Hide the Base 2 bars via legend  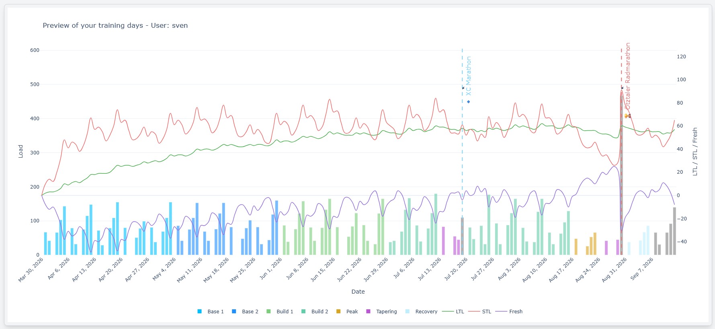pos(245,311)
